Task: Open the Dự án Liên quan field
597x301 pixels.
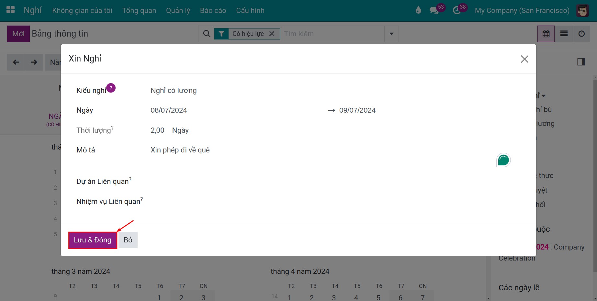Action: coord(335,181)
